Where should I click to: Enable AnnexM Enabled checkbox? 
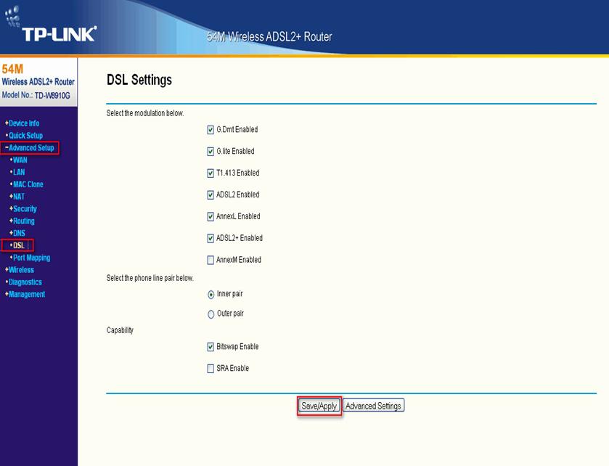click(211, 260)
